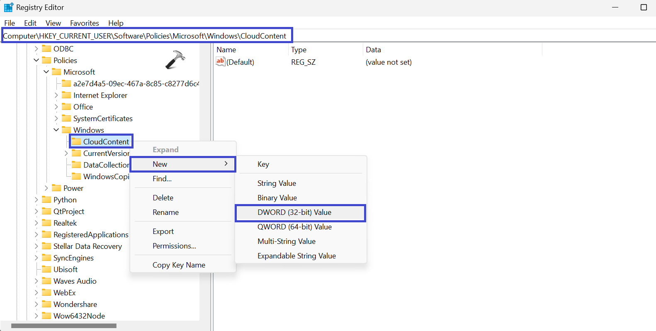Click the (Default) string value icon
This screenshot has height=331, width=656.
[220, 62]
